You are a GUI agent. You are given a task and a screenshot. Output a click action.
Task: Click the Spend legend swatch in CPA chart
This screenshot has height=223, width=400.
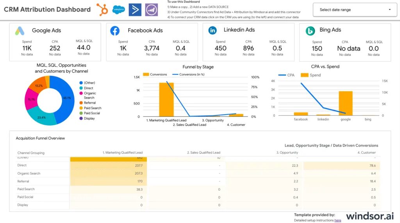pyautogui.click(x=304, y=75)
